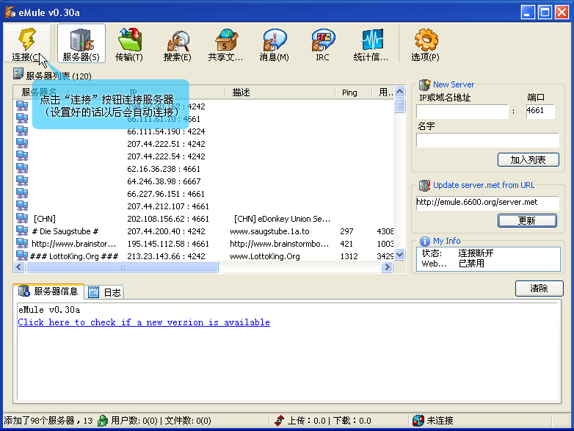Select server 66.111.54.190 : 4224
The width and height of the screenshot is (574, 431).
click(x=166, y=131)
